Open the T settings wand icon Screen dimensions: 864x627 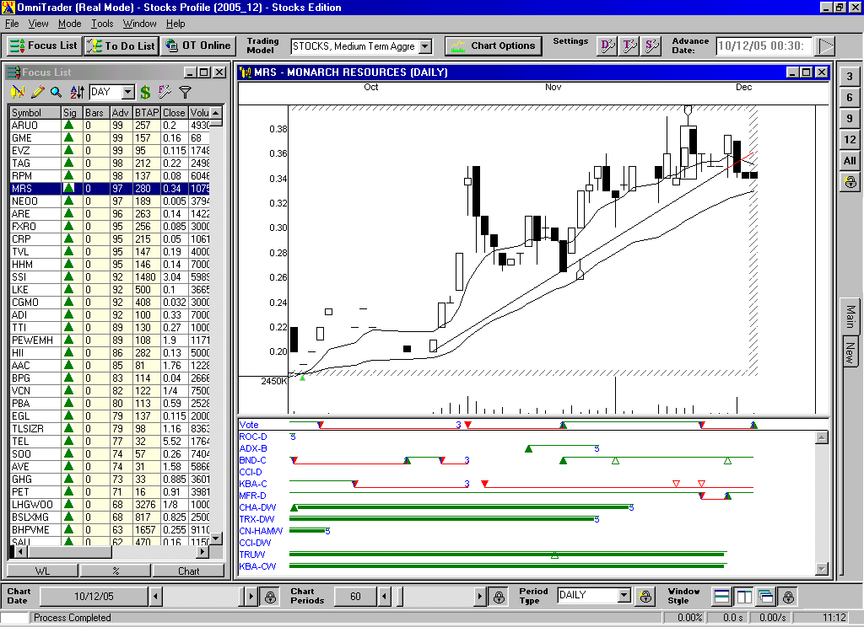(x=629, y=46)
